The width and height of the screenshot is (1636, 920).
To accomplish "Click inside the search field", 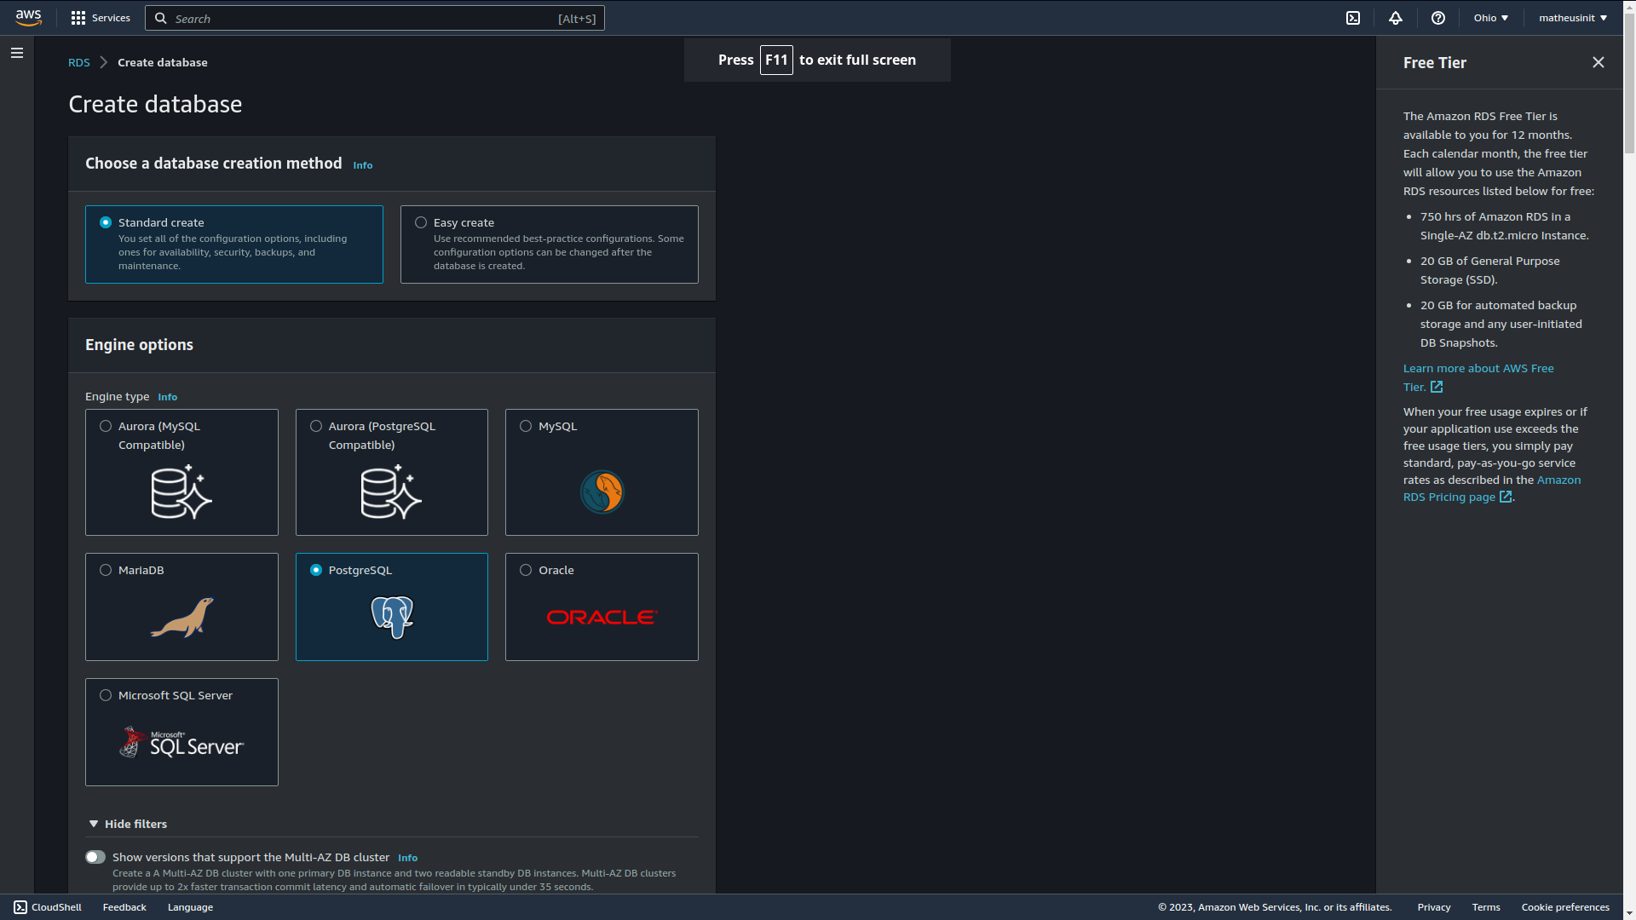I will (x=375, y=18).
